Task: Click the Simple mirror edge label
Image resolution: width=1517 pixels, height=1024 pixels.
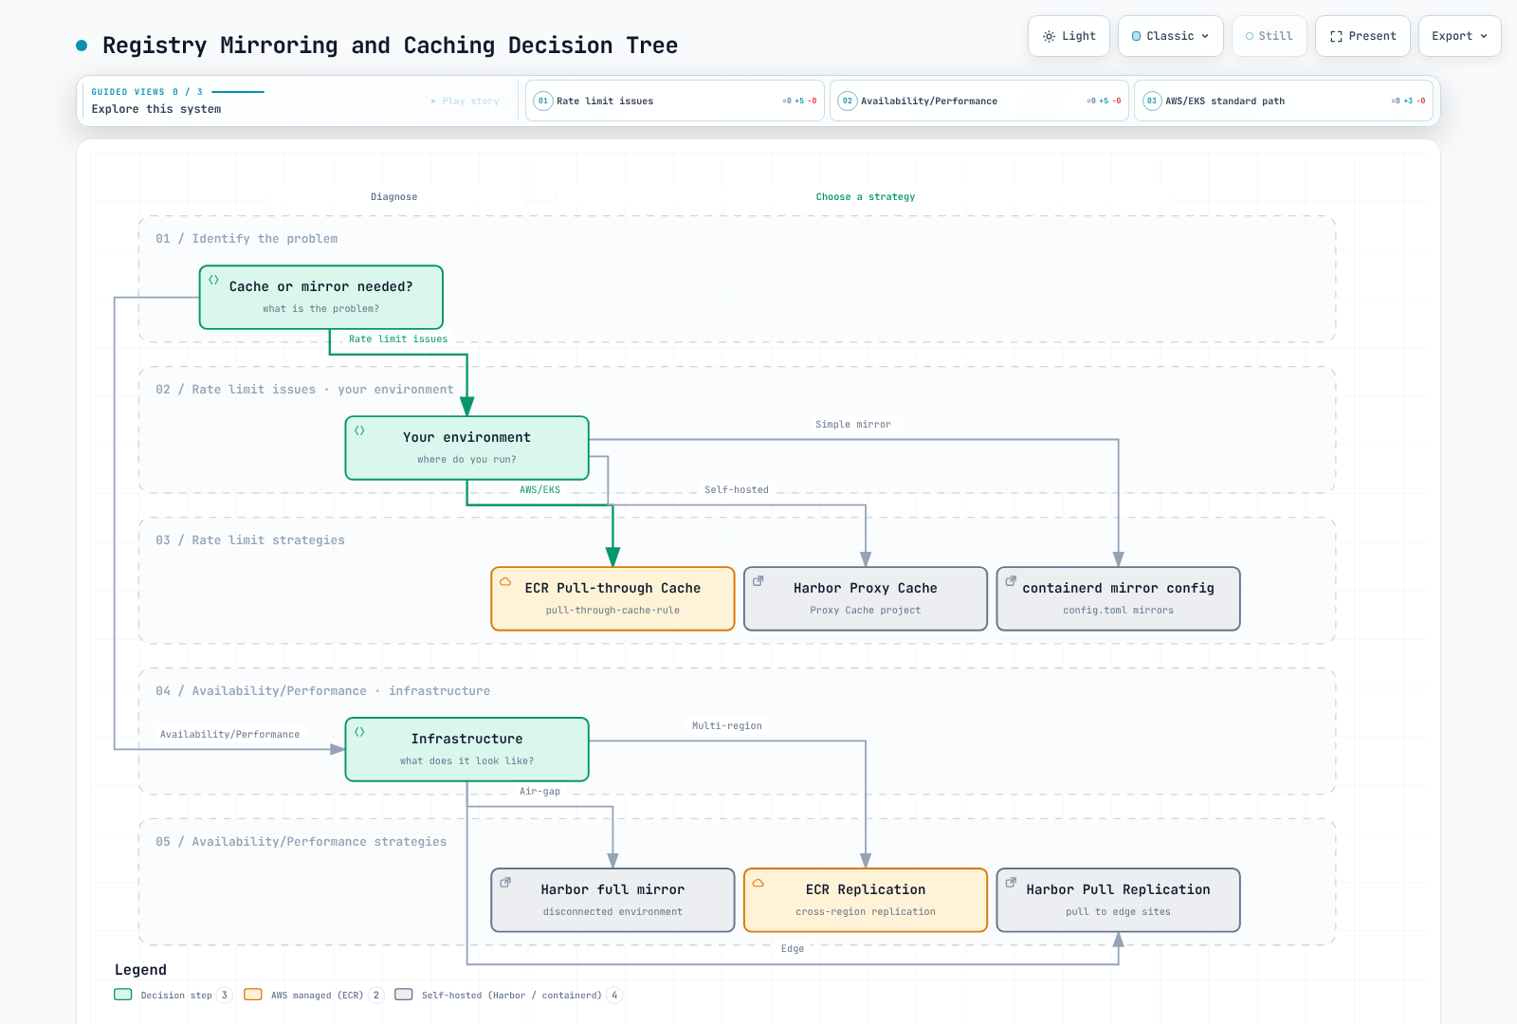Action: 853,424
